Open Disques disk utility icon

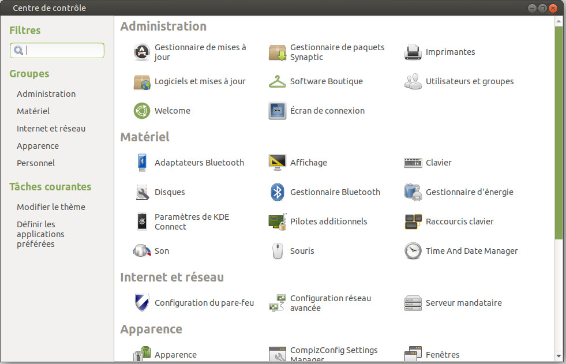point(142,192)
